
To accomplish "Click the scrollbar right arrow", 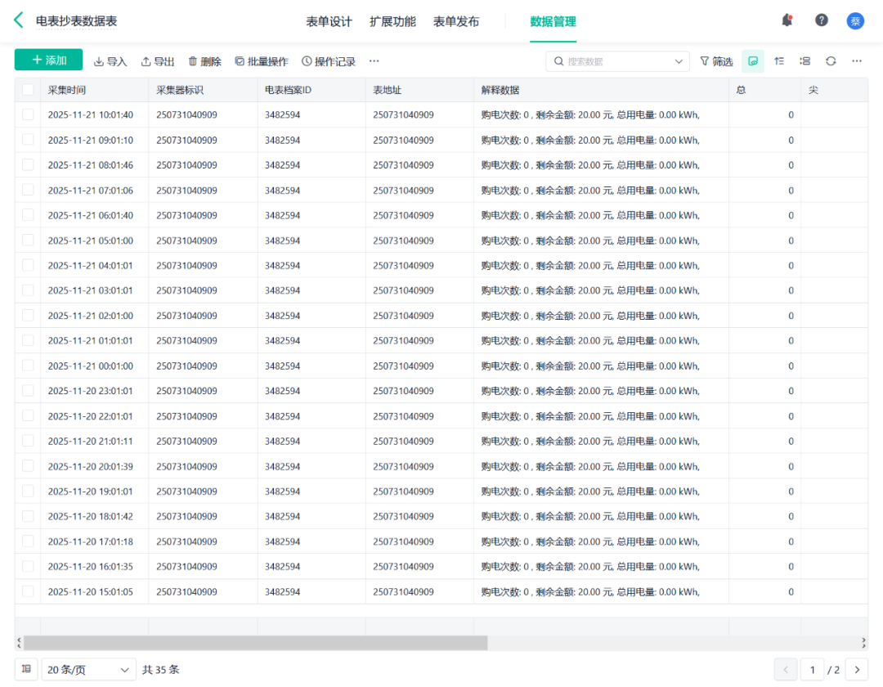I will 863,643.
